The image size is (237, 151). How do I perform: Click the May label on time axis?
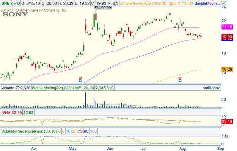pyautogui.click(x=72, y=149)
